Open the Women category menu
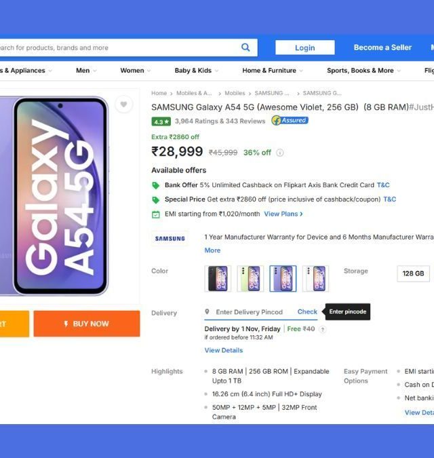Screen dimensions: 434x458 [x=136, y=71]
